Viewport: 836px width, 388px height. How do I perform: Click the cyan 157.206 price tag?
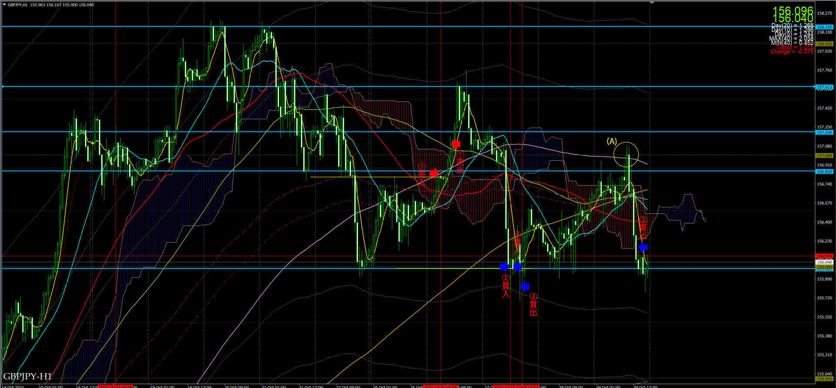824,132
